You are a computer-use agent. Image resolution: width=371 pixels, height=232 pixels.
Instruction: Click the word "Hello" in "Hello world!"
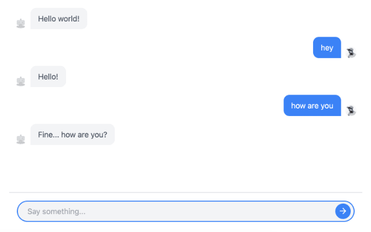coord(48,19)
